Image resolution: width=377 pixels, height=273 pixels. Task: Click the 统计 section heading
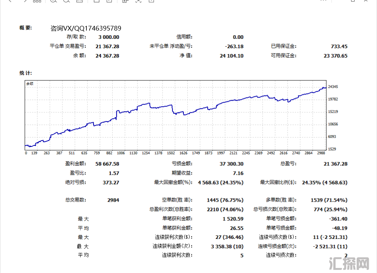coord(26,73)
